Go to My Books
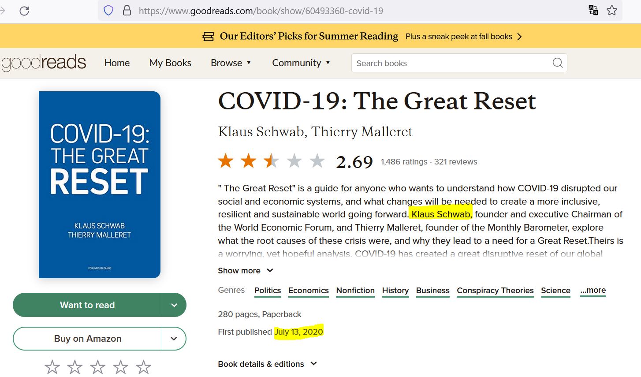Viewport: 641px width, 377px height. [x=170, y=63]
